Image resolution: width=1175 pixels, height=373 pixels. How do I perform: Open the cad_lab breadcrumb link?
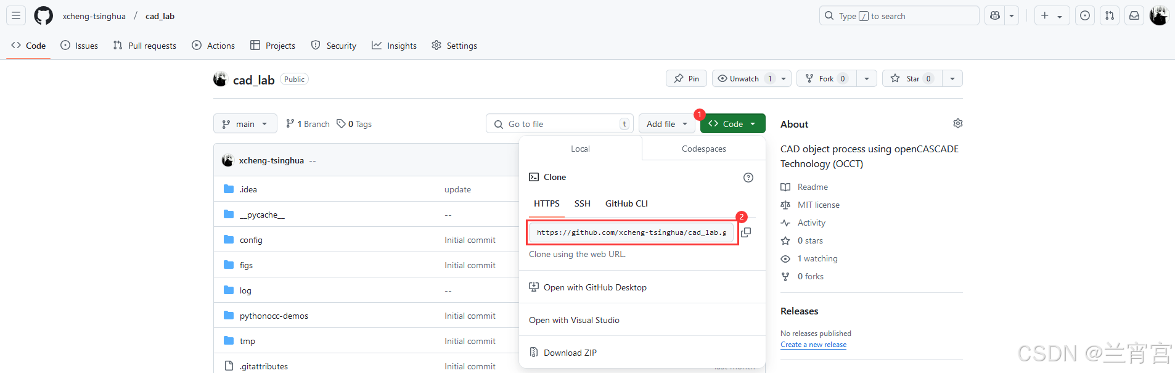(160, 16)
